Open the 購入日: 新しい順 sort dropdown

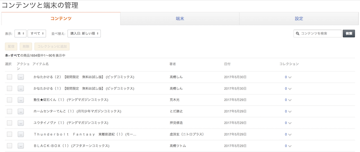[x=84, y=33]
